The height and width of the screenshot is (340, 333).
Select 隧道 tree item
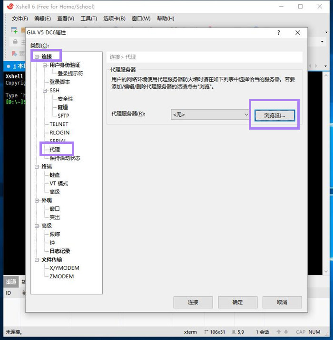(63, 107)
